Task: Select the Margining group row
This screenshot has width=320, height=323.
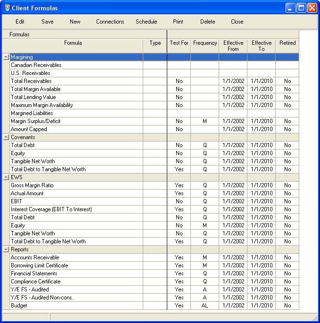Action: pos(154,57)
